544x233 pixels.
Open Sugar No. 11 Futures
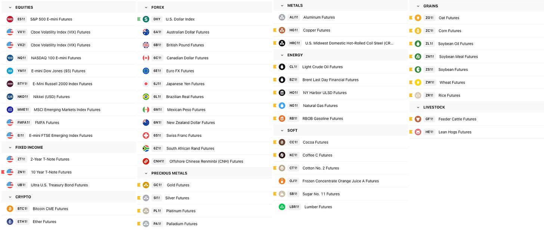[340, 194]
